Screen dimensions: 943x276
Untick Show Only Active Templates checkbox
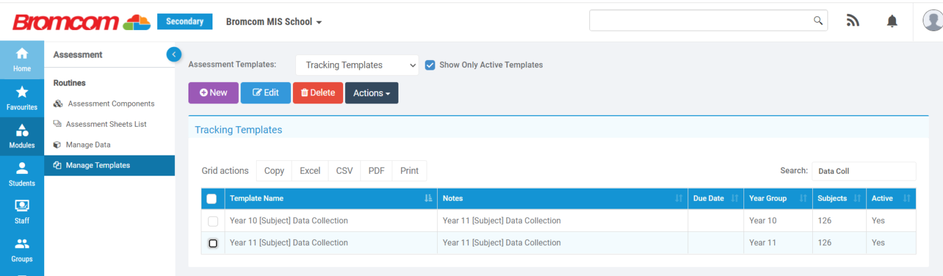[x=430, y=65]
